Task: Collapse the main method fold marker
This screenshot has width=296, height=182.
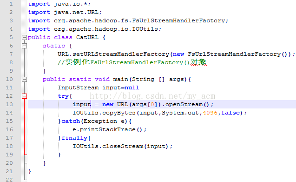Action: tap(24, 79)
